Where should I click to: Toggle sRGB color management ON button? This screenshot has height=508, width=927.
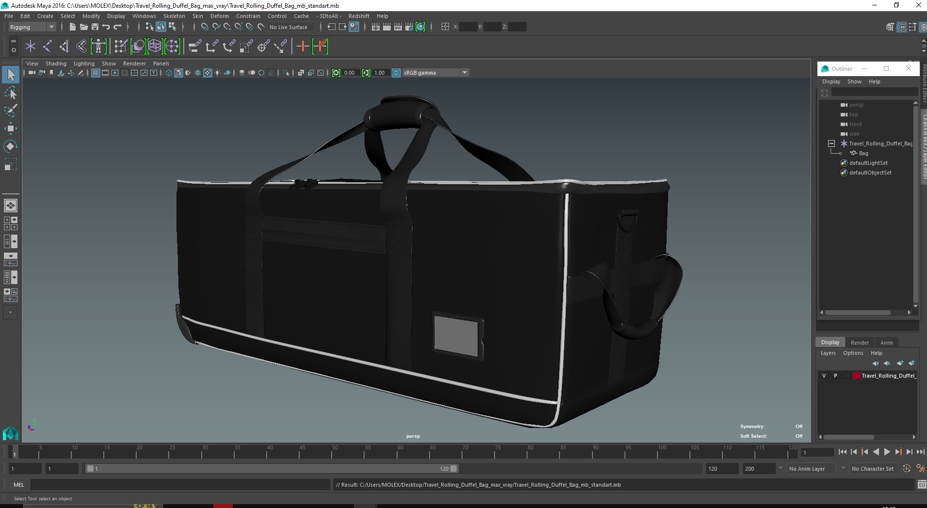point(396,73)
